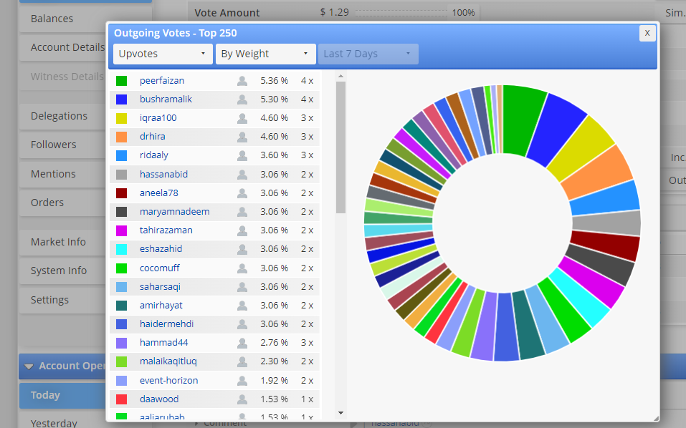Image resolution: width=686 pixels, height=428 pixels.
Task: Click the user icon beside haidermehdi
Action: (242, 324)
